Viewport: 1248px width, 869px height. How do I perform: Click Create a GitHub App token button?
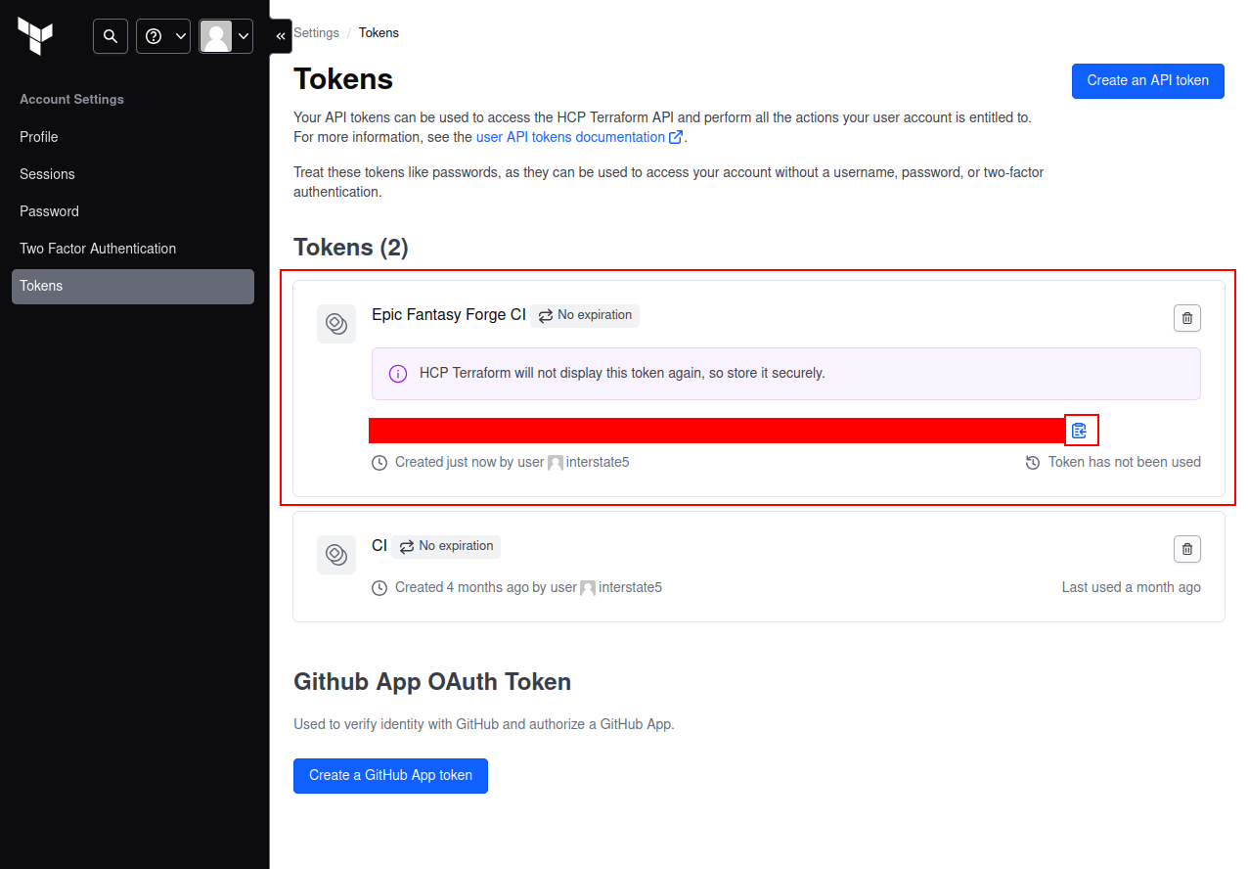(390, 776)
